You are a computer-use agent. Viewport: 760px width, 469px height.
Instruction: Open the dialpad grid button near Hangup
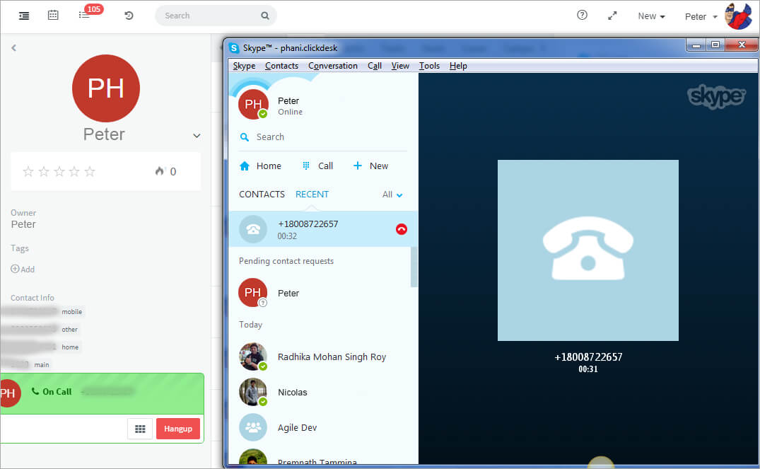coord(140,429)
